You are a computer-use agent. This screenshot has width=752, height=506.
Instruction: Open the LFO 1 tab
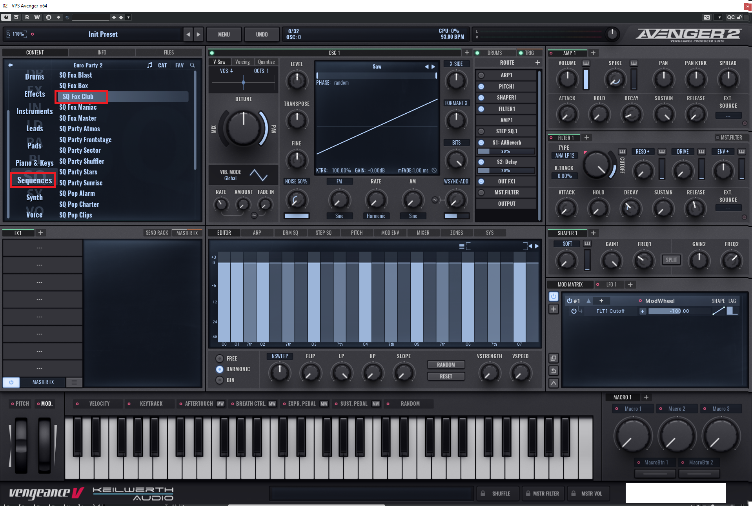pyautogui.click(x=611, y=285)
